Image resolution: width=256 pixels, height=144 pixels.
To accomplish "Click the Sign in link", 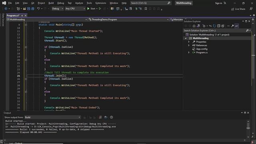I will 218,3.
